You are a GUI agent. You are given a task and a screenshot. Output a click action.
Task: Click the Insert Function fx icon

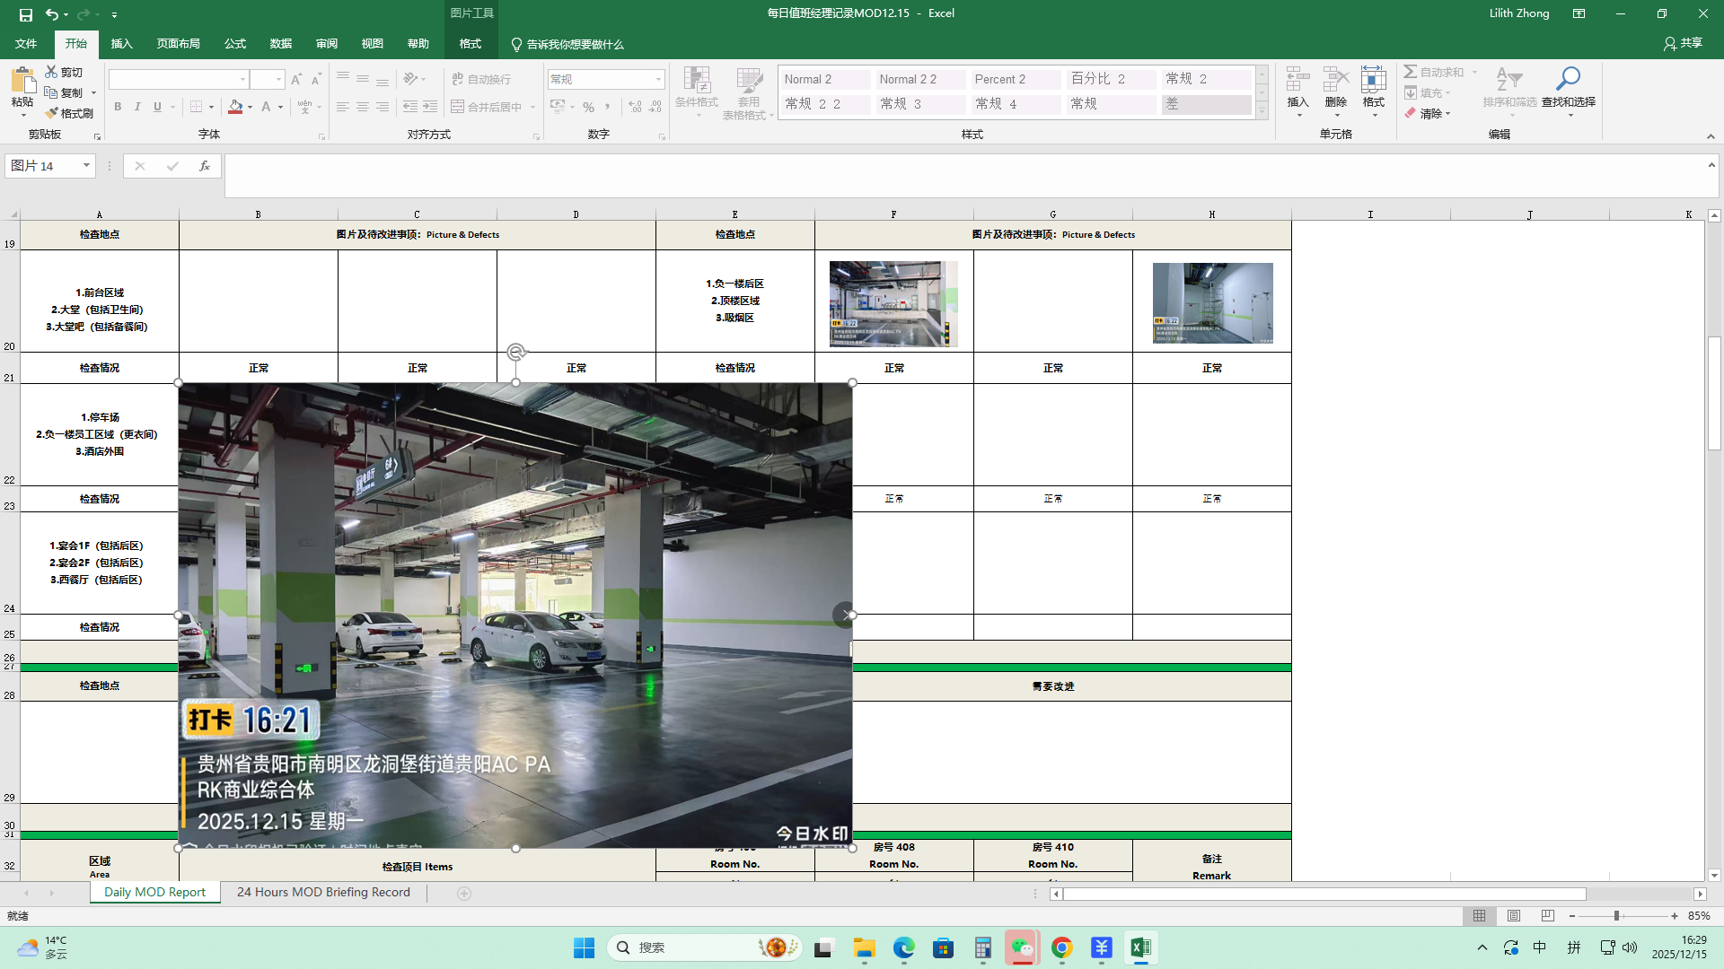205,166
